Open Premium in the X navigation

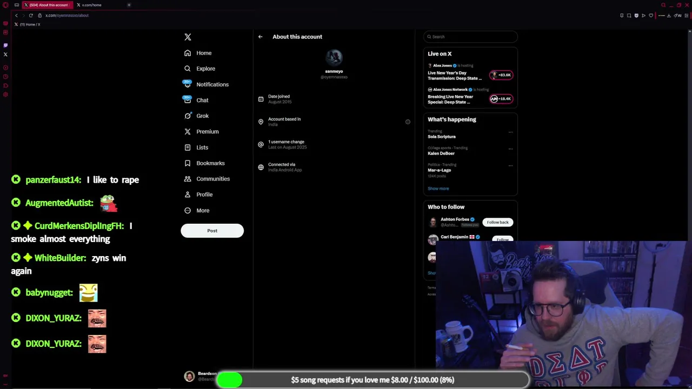(x=201, y=131)
